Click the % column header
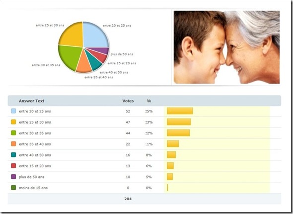 coord(149,101)
